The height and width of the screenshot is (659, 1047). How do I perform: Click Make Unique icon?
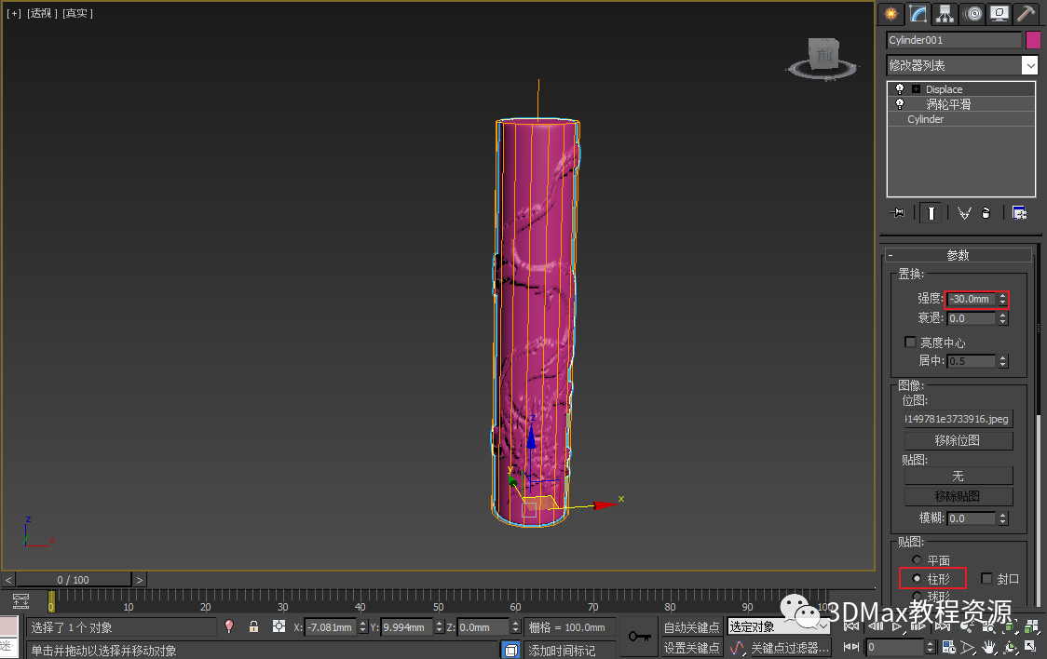(964, 213)
